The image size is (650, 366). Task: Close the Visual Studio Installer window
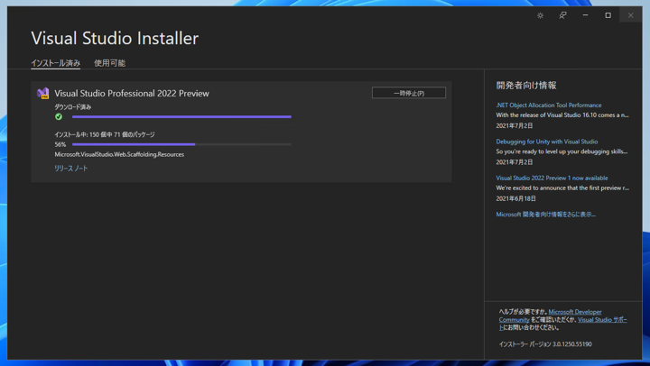tap(630, 15)
